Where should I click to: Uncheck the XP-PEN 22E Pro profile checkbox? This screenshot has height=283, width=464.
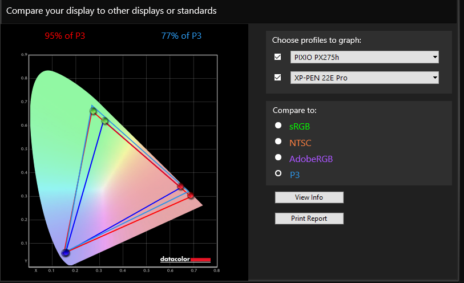(277, 78)
